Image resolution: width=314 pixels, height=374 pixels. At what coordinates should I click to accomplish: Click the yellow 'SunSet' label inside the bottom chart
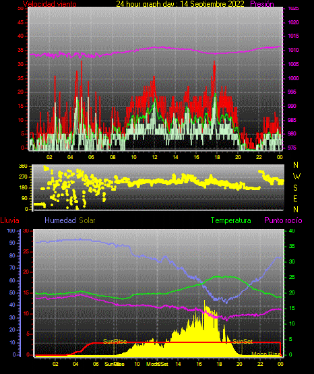pyautogui.click(x=243, y=342)
